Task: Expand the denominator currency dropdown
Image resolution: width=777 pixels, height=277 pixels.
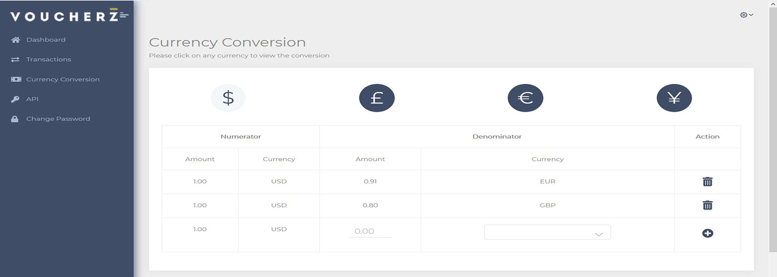Action: 547,233
